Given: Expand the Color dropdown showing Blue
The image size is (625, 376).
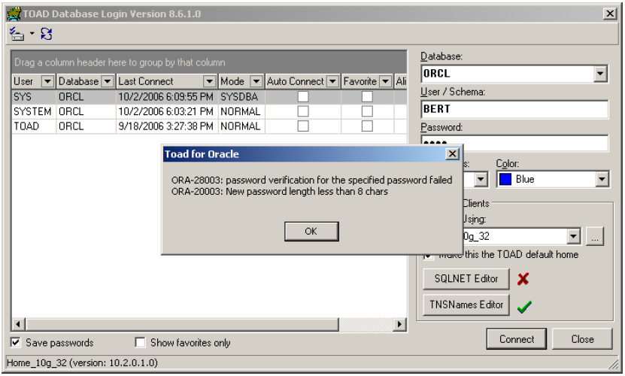Looking at the screenshot, I should point(602,179).
